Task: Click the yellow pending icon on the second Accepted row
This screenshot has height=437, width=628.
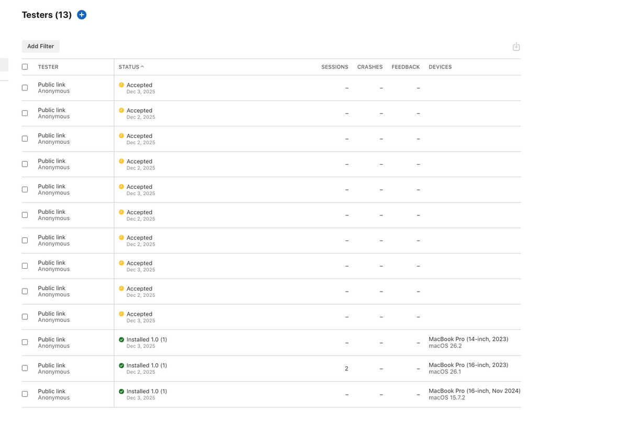Action: pyautogui.click(x=121, y=110)
